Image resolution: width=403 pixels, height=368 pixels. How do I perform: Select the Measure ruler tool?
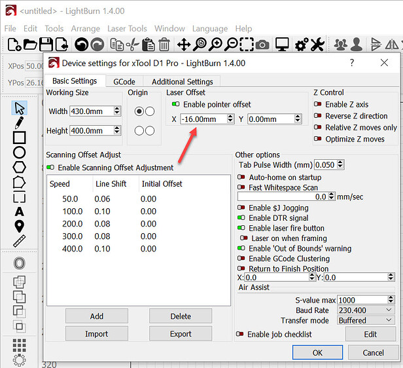click(x=19, y=241)
